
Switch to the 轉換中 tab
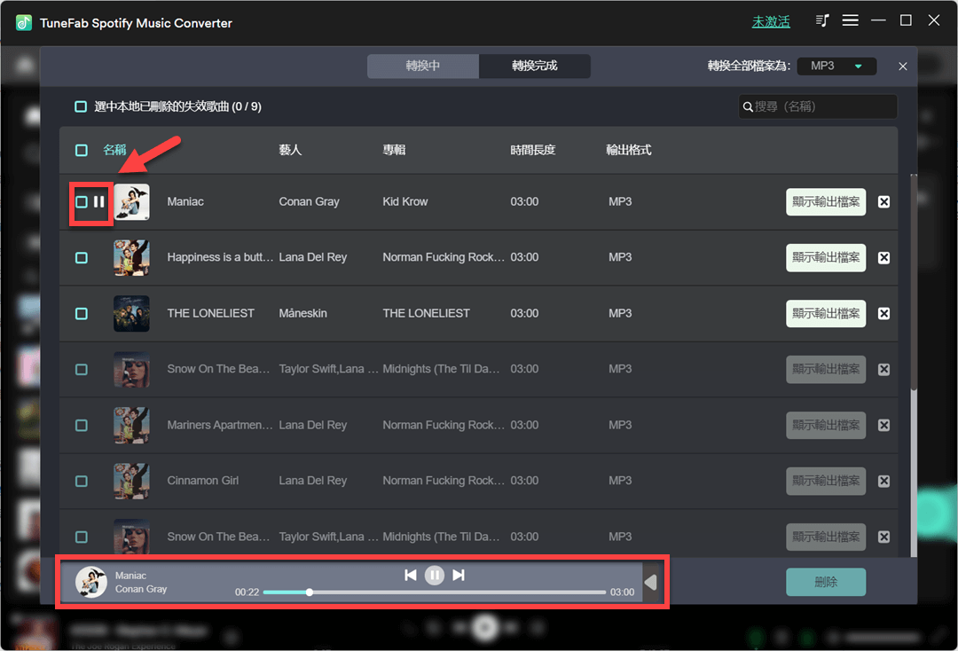point(423,66)
